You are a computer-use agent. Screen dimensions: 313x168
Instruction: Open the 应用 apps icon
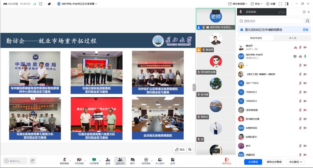click(173, 160)
